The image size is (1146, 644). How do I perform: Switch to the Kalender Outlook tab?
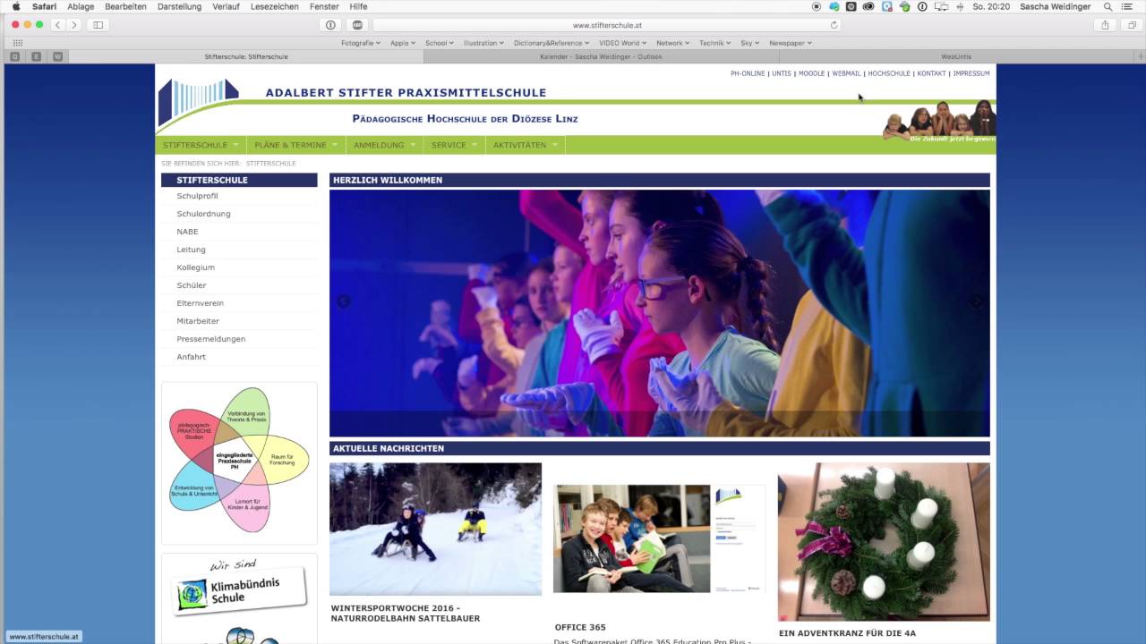(x=602, y=56)
